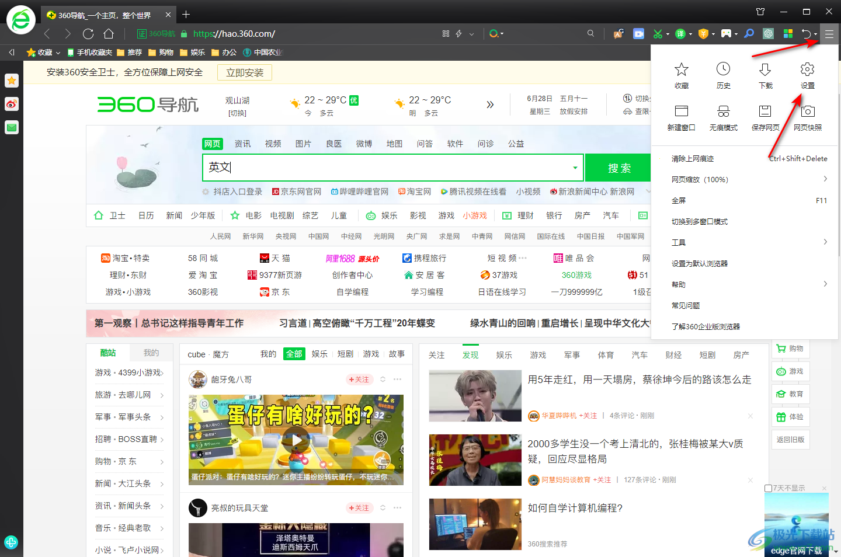Open the 设置 (Settings) gear icon
841x557 pixels.
[x=807, y=69]
